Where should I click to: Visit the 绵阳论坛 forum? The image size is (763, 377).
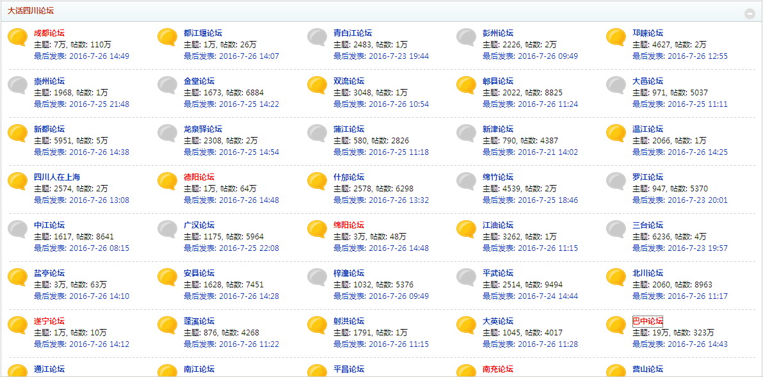coord(349,225)
